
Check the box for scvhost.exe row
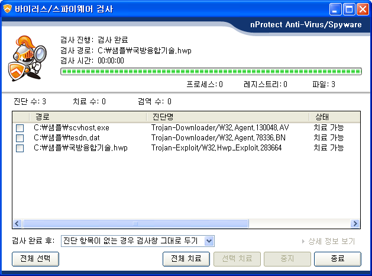tap(20, 128)
